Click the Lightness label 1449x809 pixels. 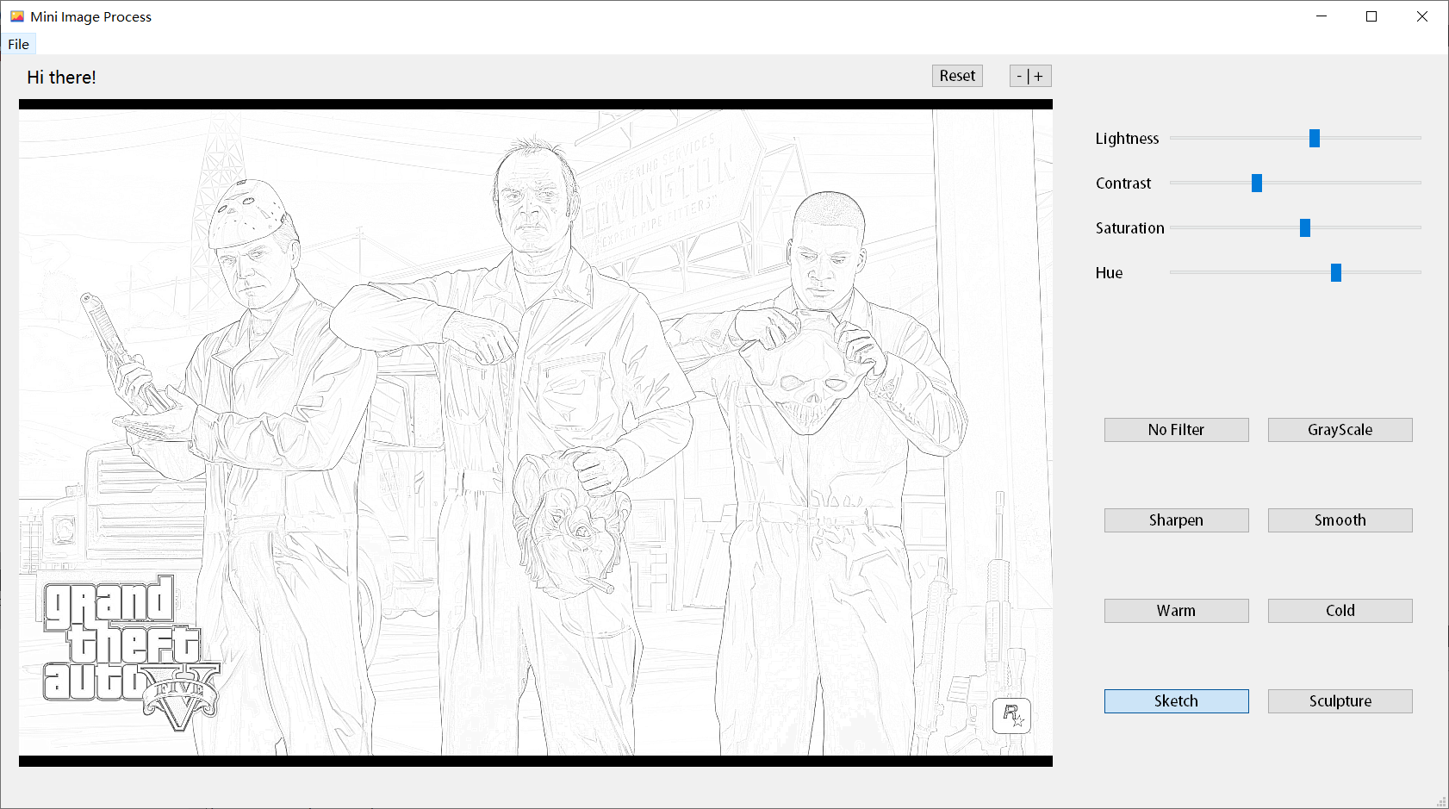click(x=1127, y=139)
